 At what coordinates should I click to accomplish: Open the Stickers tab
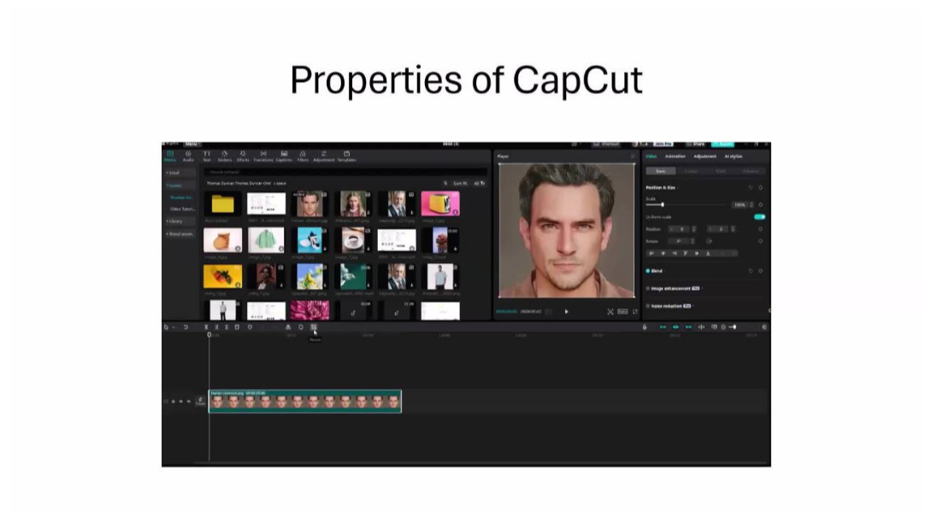(225, 156)
